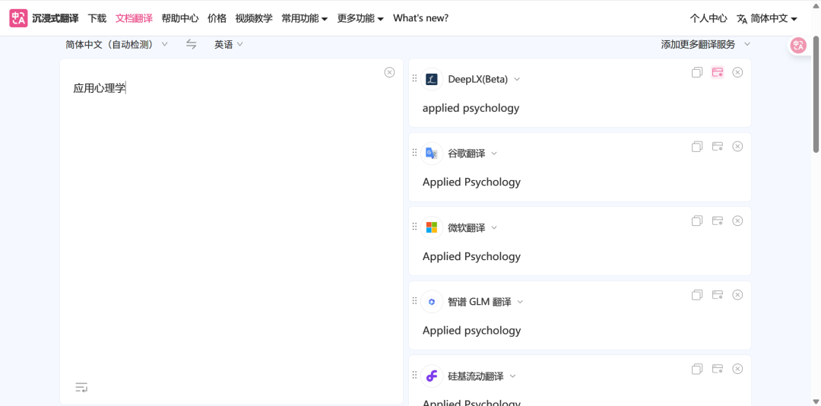
Task: Expand the add more translation services dropdown
Action: click(705, 45)
